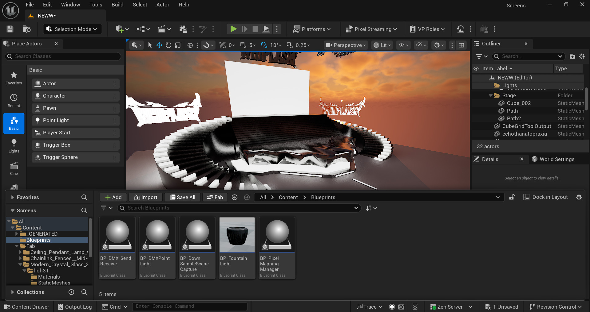This screenshot has width=590, height=312.
Task: Choose the Select objects arrow tool in viewport
Action: [x=150, y=45]
